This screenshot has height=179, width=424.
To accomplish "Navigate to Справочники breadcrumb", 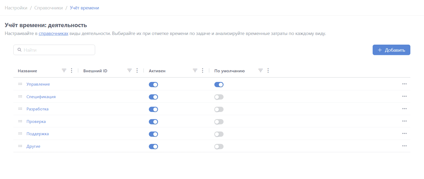I will click(x=48, y=8).
